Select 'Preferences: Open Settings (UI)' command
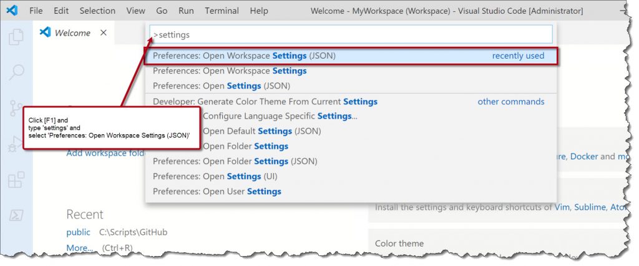 (x=351, y=176)
